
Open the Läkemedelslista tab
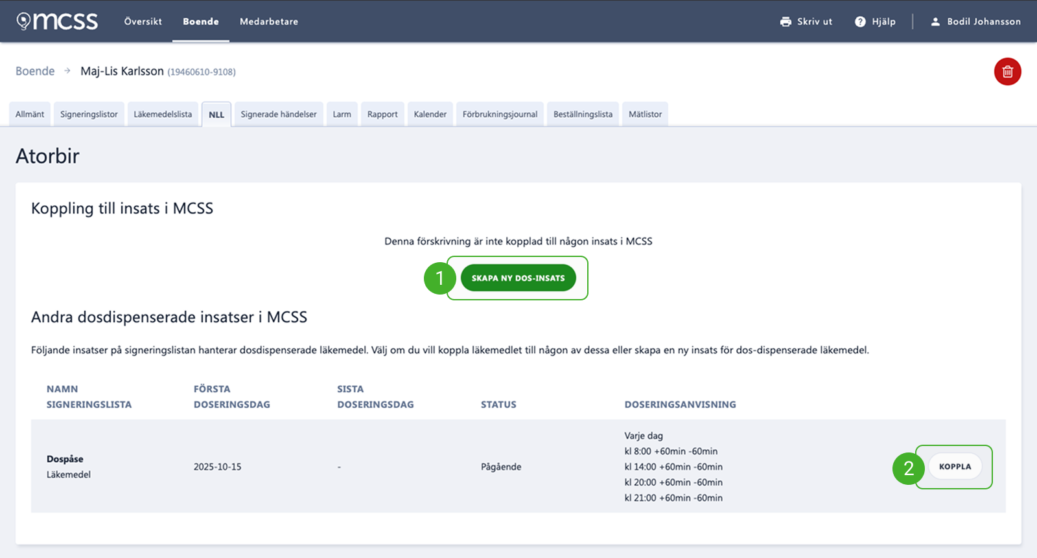(x=163, y=114)
